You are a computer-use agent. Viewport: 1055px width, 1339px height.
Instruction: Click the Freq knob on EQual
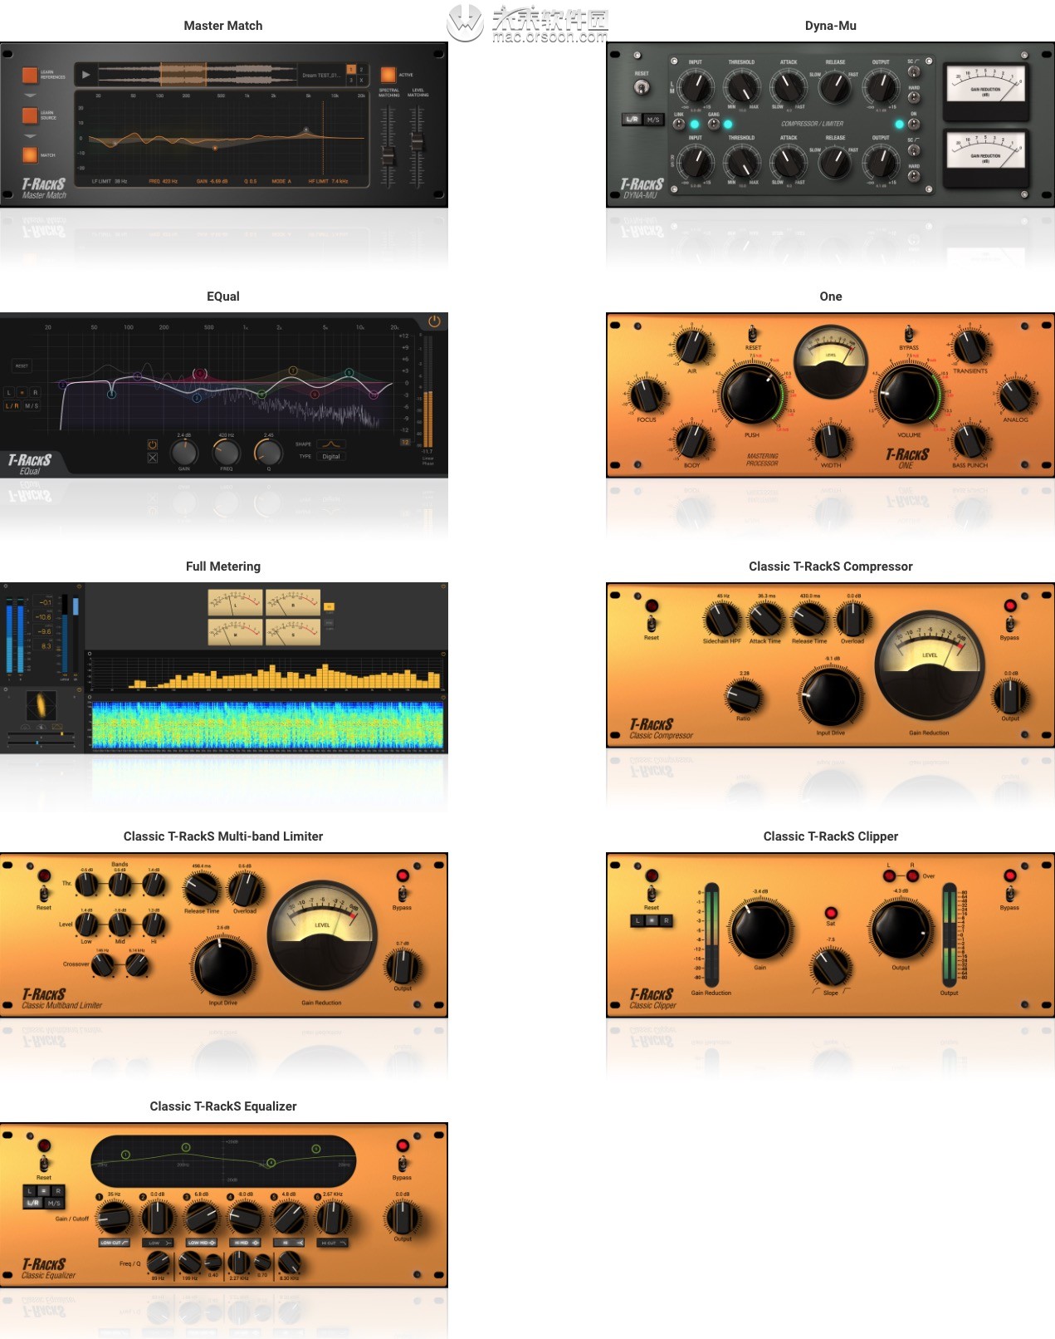226,453
